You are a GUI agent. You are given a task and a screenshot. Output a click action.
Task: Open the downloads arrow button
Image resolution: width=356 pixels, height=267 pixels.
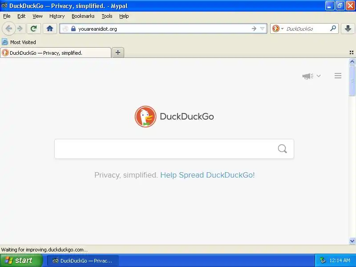tap(348, 28)
